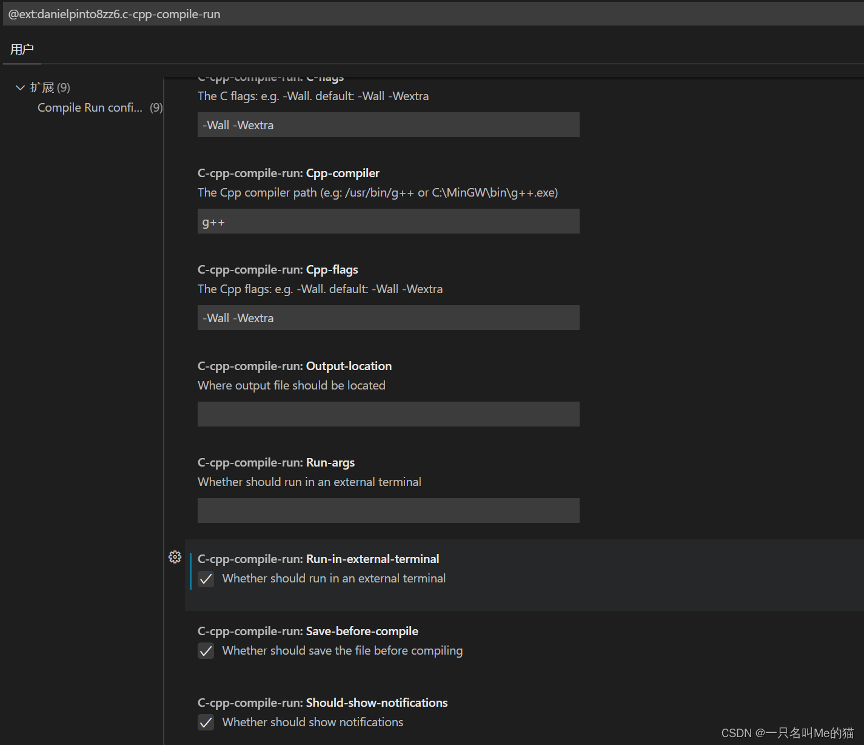Uncheck Should-show-notifications setting
Screen dimensions: 864x745
pos(206,722)
